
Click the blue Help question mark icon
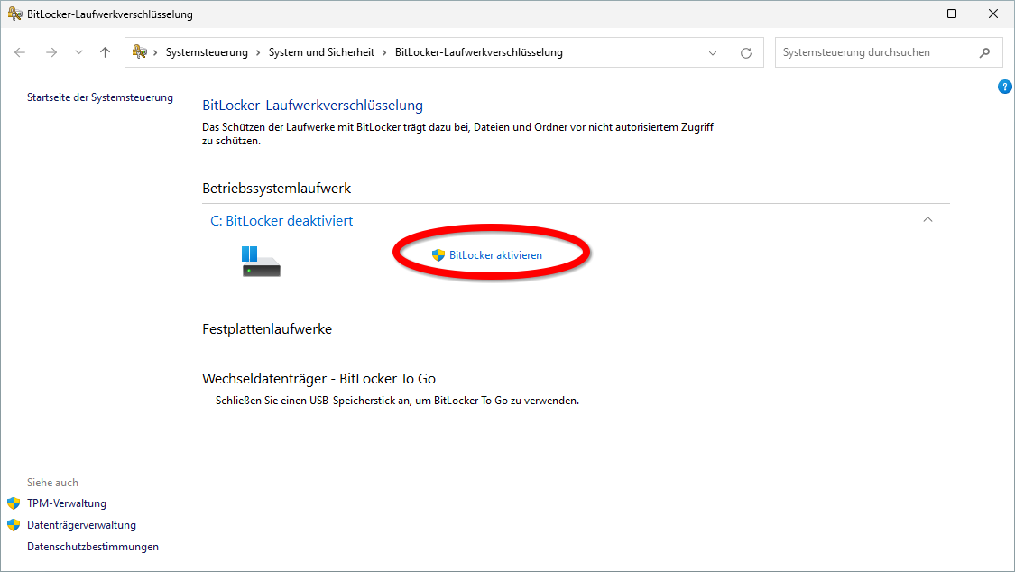[1005, 86]
